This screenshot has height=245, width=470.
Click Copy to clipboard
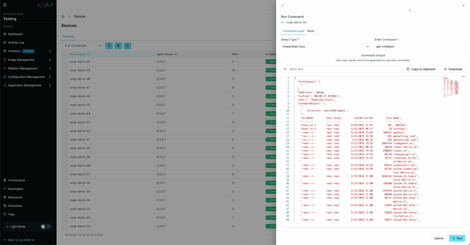420,69
